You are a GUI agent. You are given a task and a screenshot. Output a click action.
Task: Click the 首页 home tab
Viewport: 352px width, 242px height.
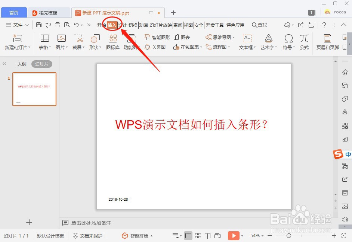coord(14,13)
